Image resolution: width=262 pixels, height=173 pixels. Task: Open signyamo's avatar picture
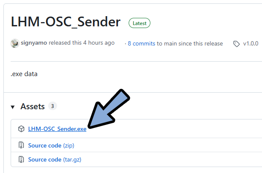click(x=15, y=43)
